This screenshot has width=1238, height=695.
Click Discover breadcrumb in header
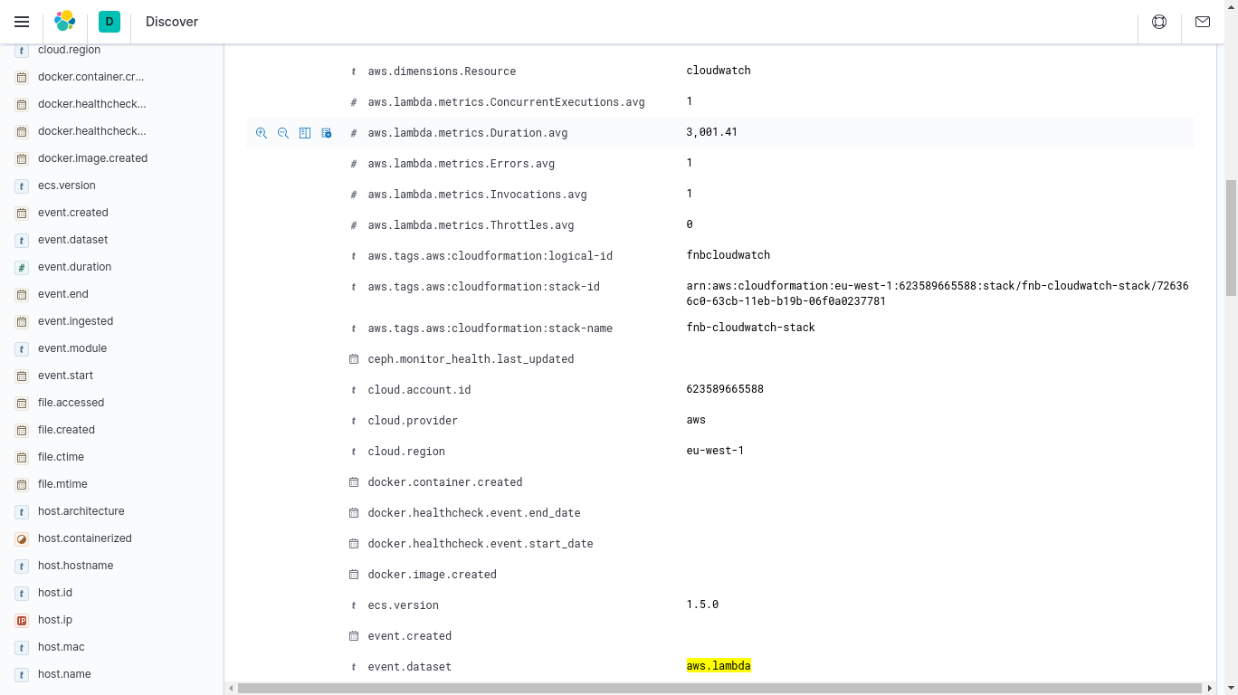[172, 22]
